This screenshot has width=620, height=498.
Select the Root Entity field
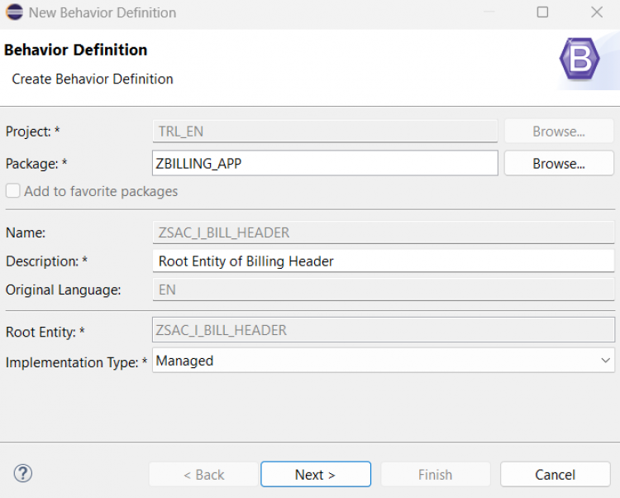point(384,330)
